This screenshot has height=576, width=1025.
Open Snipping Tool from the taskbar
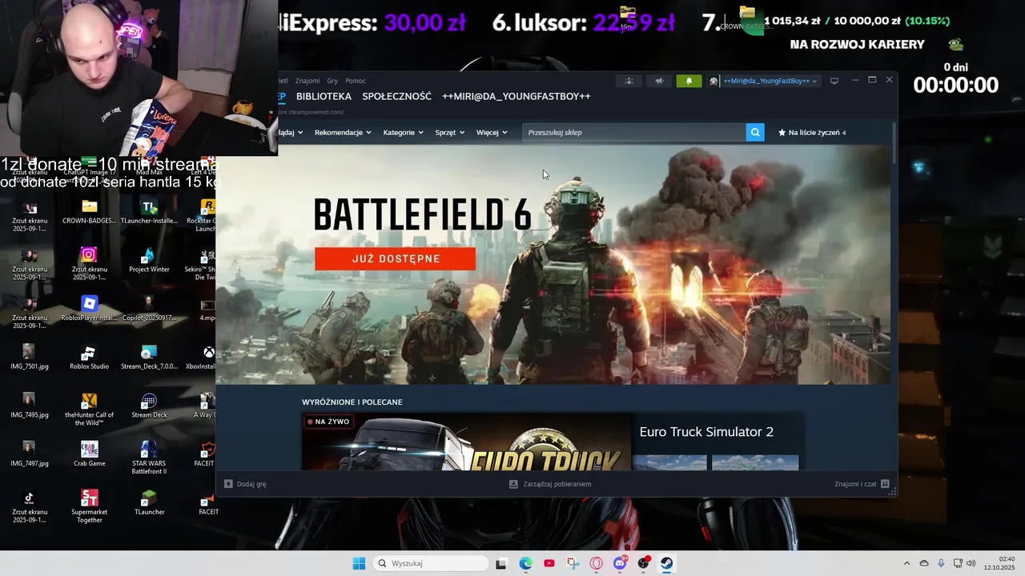pos(573,563)
